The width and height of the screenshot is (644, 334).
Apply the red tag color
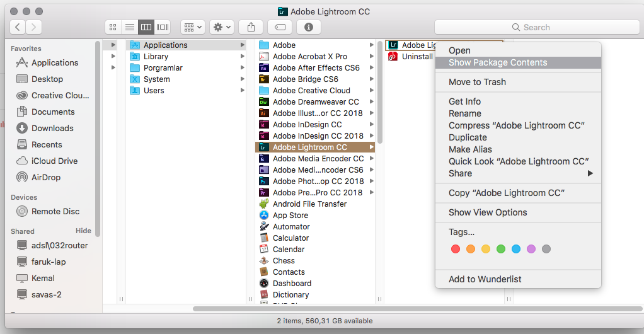tap(456, 249)
